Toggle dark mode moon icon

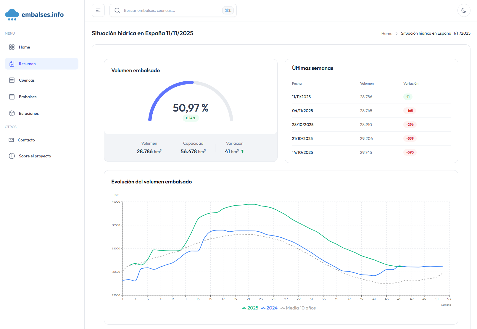(464, 10)
